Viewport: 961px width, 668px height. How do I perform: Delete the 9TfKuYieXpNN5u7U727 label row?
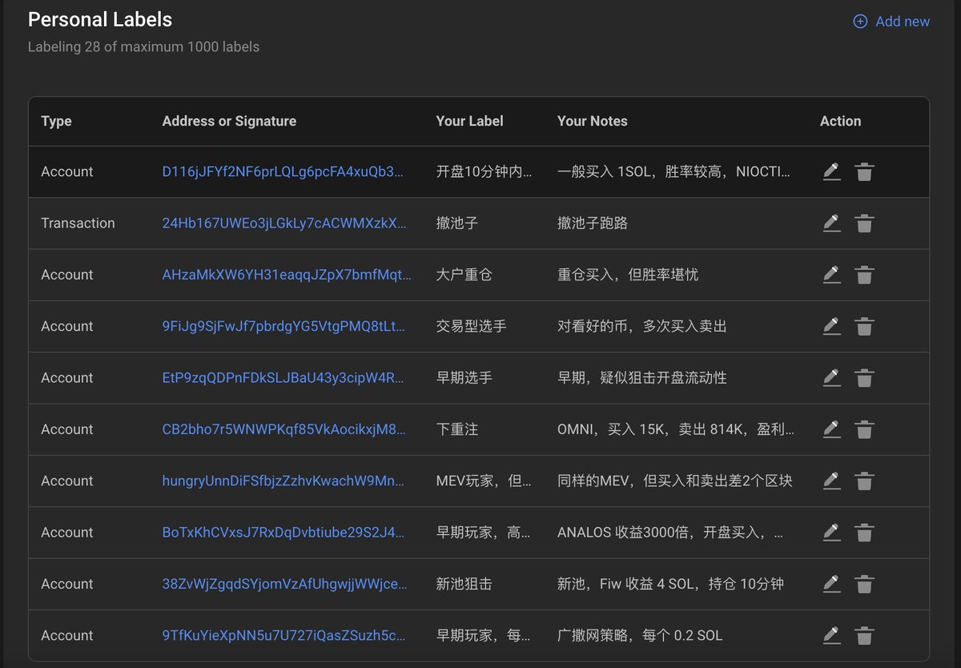[864, 635]
